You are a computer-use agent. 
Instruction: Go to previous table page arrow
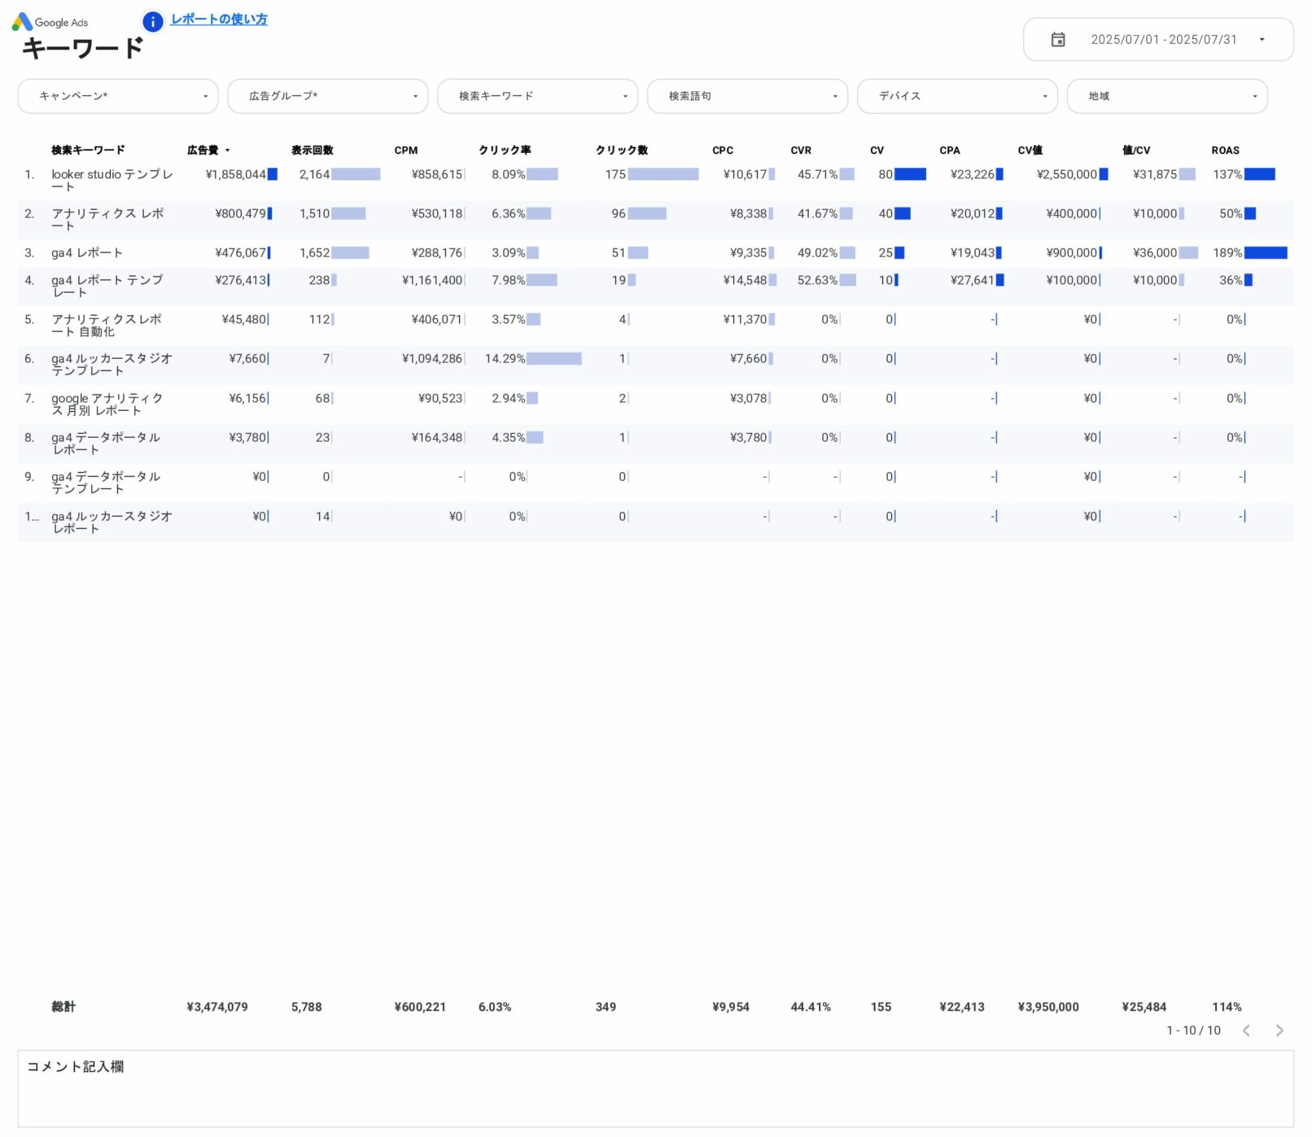pos(1245,1030)
